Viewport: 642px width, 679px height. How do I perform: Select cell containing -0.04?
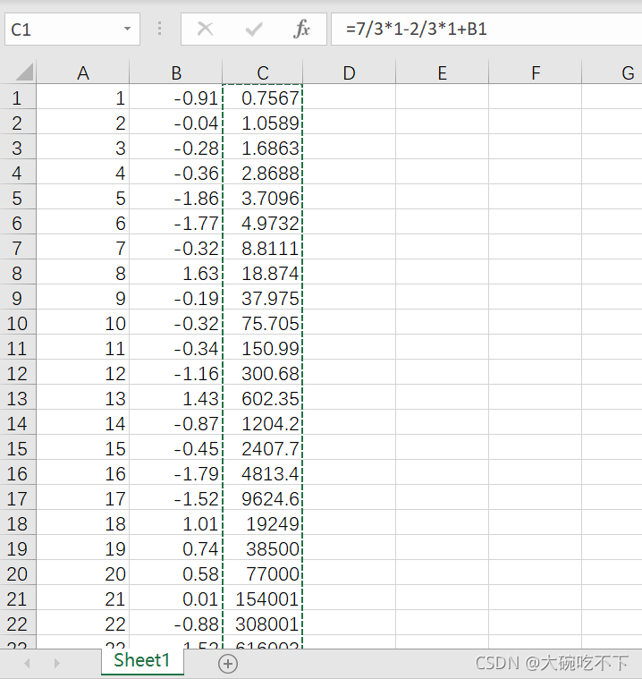(176, 123)
